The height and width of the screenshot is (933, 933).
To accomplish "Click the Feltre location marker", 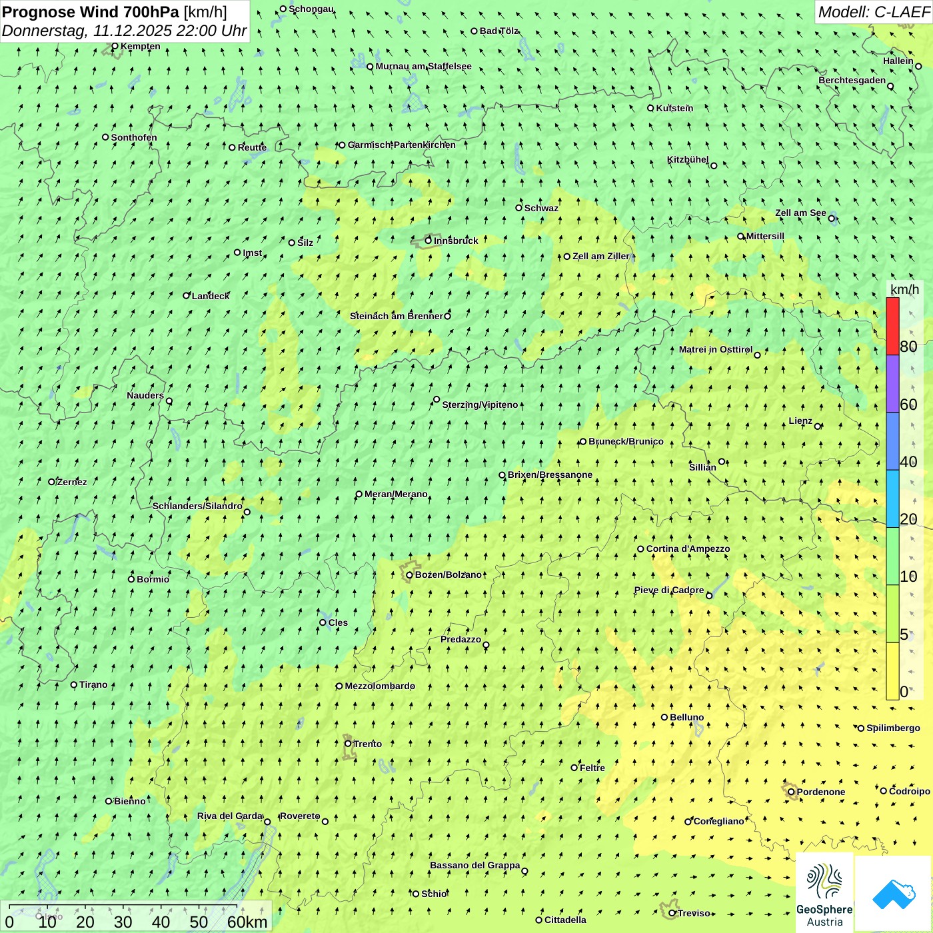I will pos(574,768).
